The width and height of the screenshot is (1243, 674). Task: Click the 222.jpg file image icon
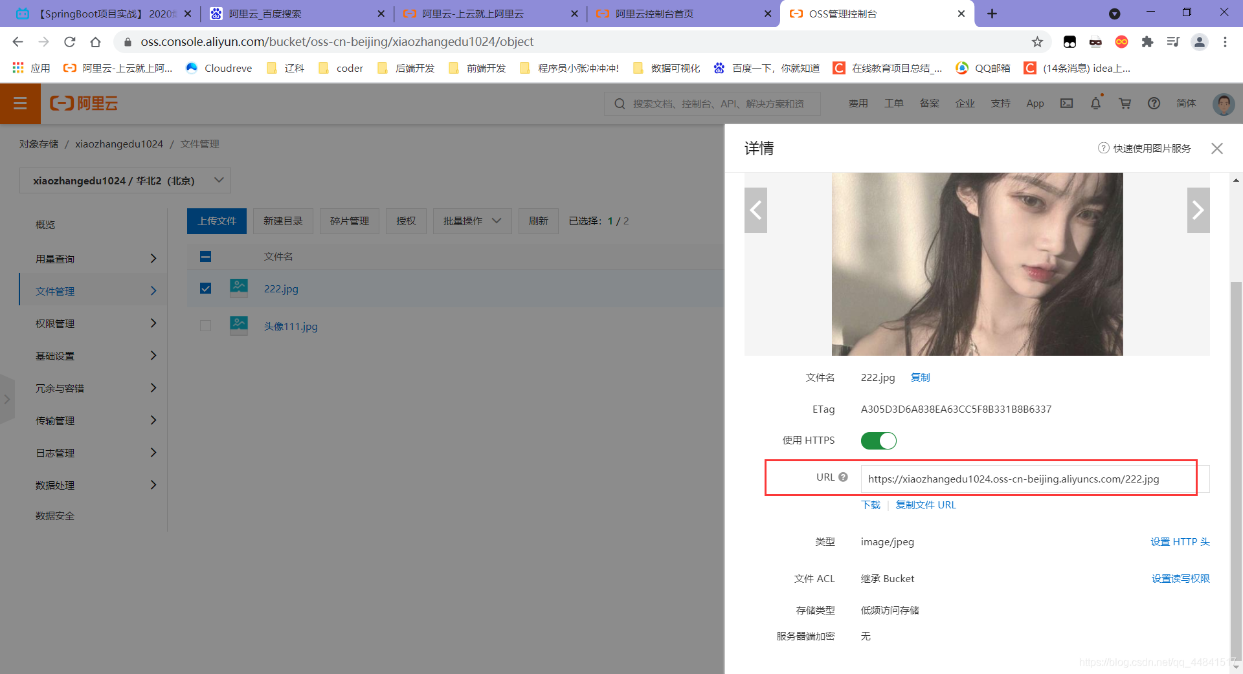(239, 288)
